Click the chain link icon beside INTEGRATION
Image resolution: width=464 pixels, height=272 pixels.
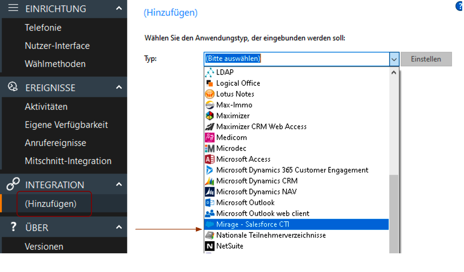coord(13,184)
